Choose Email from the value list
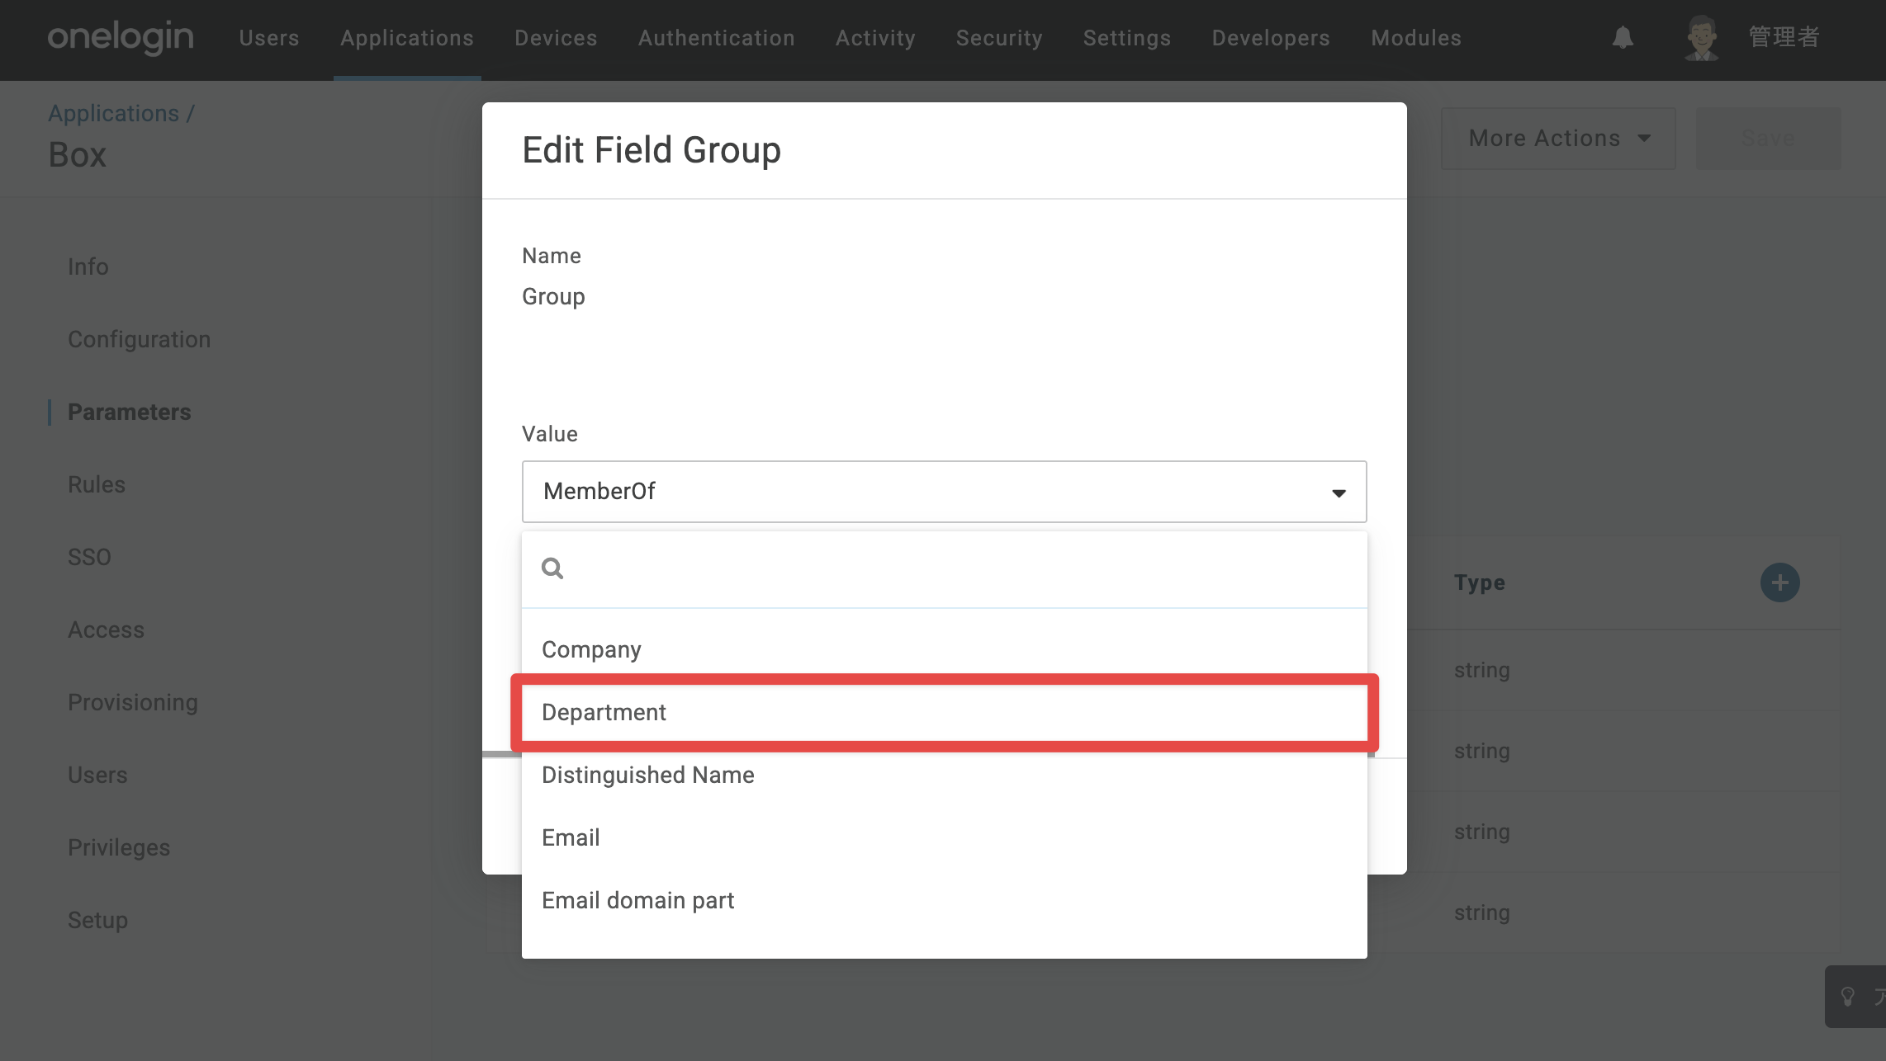This screenshot has height=1061, width=1886. [x=944, y=837]
